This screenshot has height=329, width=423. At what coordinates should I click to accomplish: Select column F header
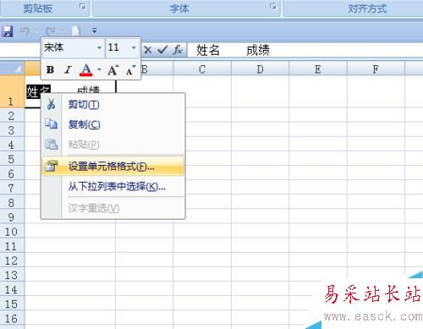376,69
